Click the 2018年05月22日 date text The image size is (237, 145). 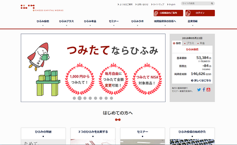[x=192, y=38]
